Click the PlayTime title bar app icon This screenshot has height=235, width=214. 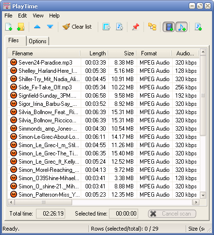pos(7,6)
